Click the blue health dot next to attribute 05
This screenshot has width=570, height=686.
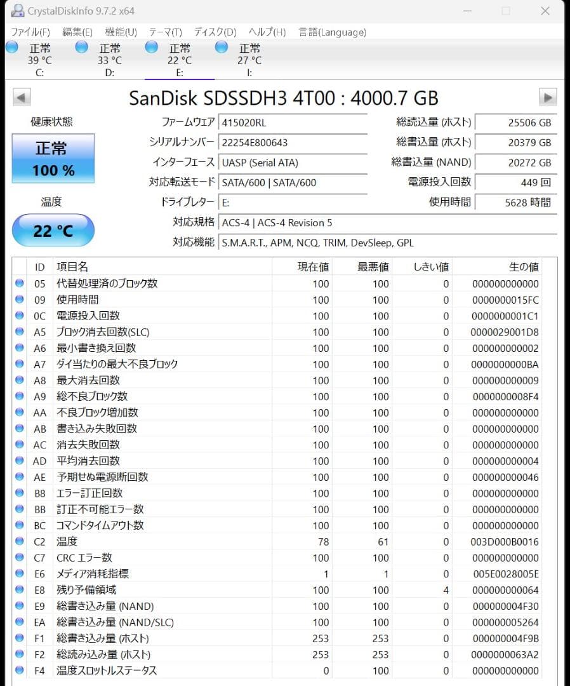coord(20,283)
